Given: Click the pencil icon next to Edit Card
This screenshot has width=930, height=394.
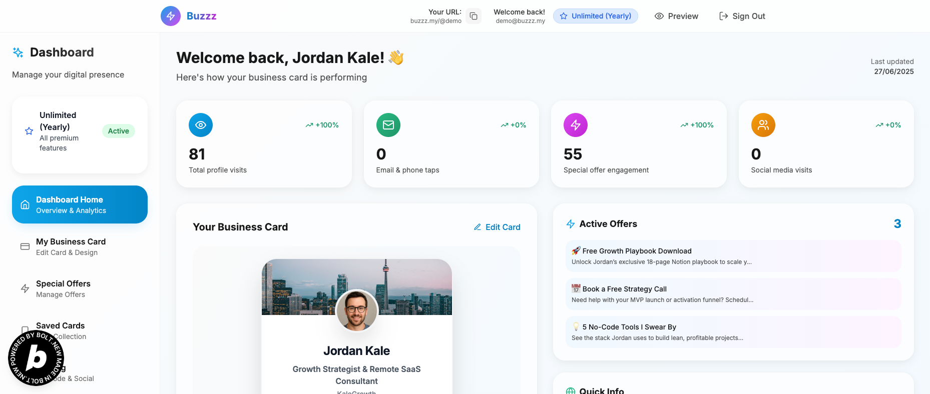Looking at the screenshot, I should tap(478, 227).
